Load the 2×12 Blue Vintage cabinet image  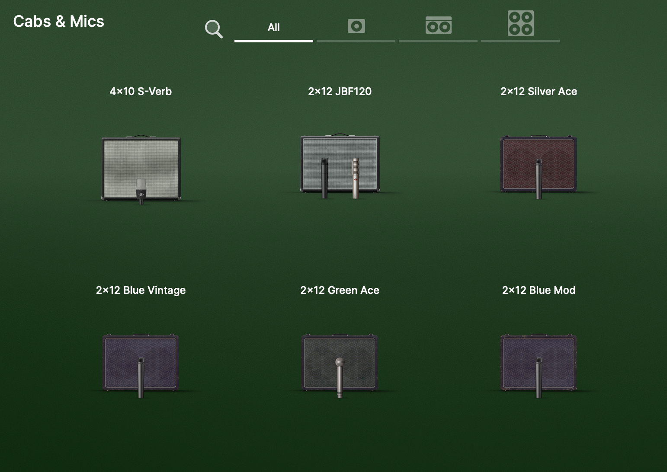tap(141, 363)
